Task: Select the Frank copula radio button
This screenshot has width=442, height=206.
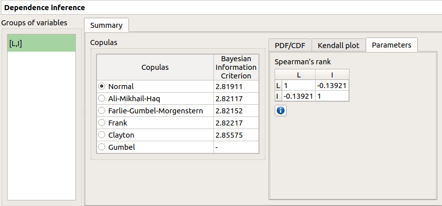Action: click(102, 123)
